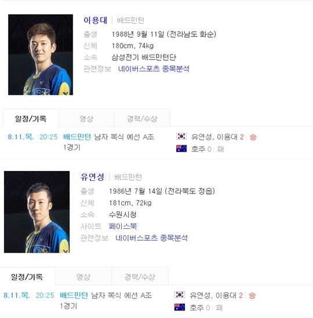The width and height of the screenshot is (313, 318).
Task: Switch to the second 영상 tab
Action: pyautogui.click(x=83, y=277)
